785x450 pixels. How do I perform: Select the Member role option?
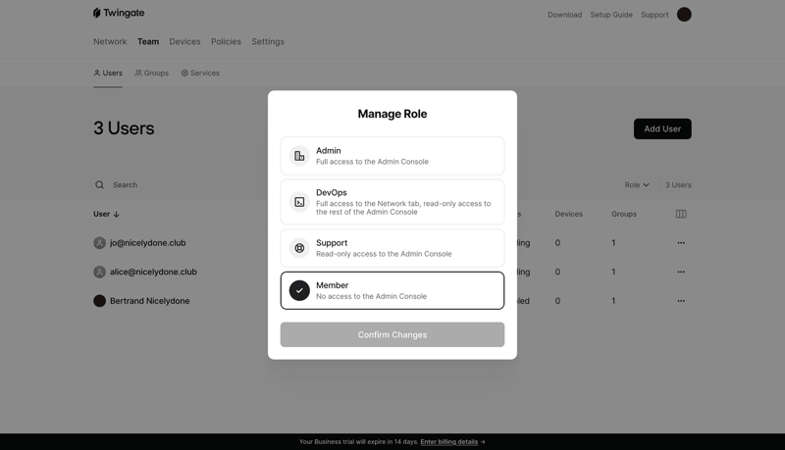pos(392,290)
